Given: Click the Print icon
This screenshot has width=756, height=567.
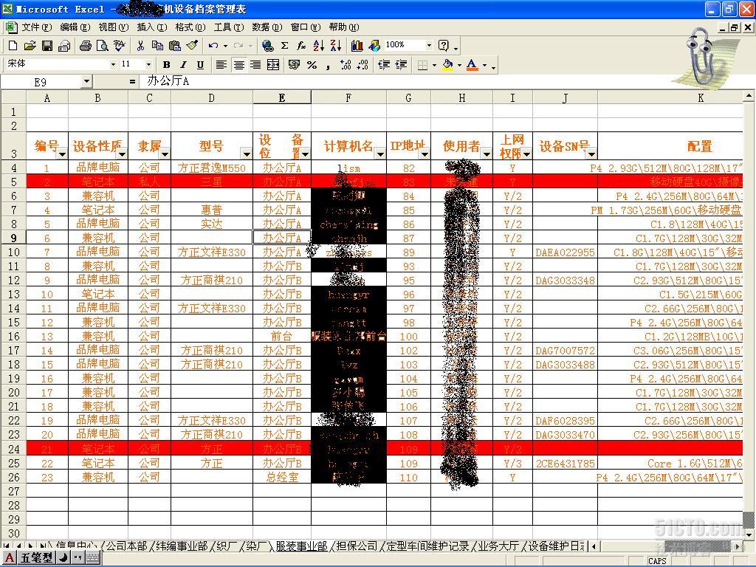Looking at the screenshot, I should tap(86, 46).
